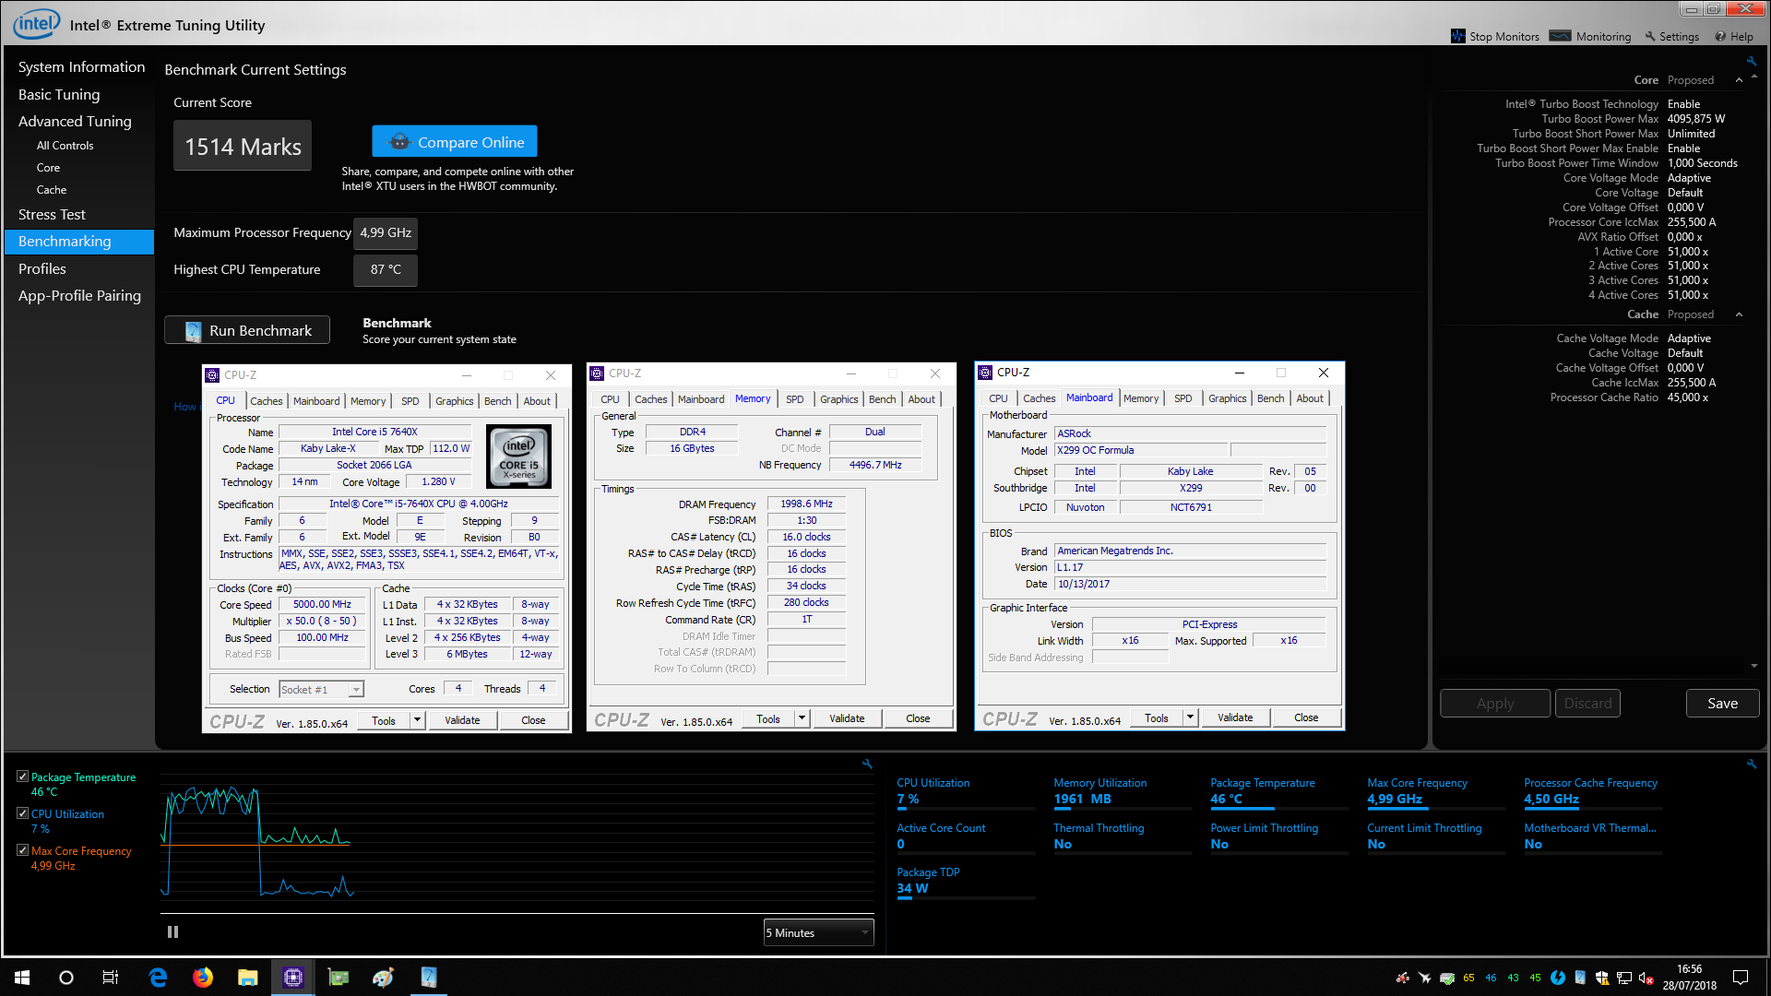The height and width of the screenshot is (996, 1771).
Task: Open Socket #1 selection dropdown
Action: (x=321, y=689)
